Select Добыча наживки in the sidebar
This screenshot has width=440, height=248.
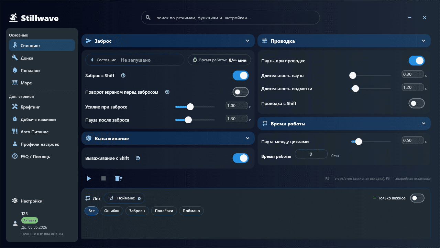42,119
